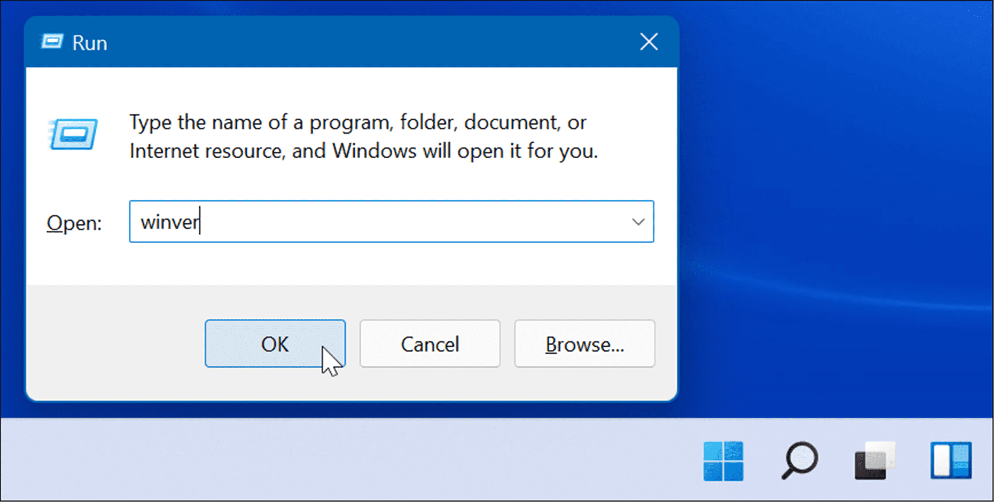Click the Run dialog title text
This screenshot has height=502, width=994.
tap(90, 42)
